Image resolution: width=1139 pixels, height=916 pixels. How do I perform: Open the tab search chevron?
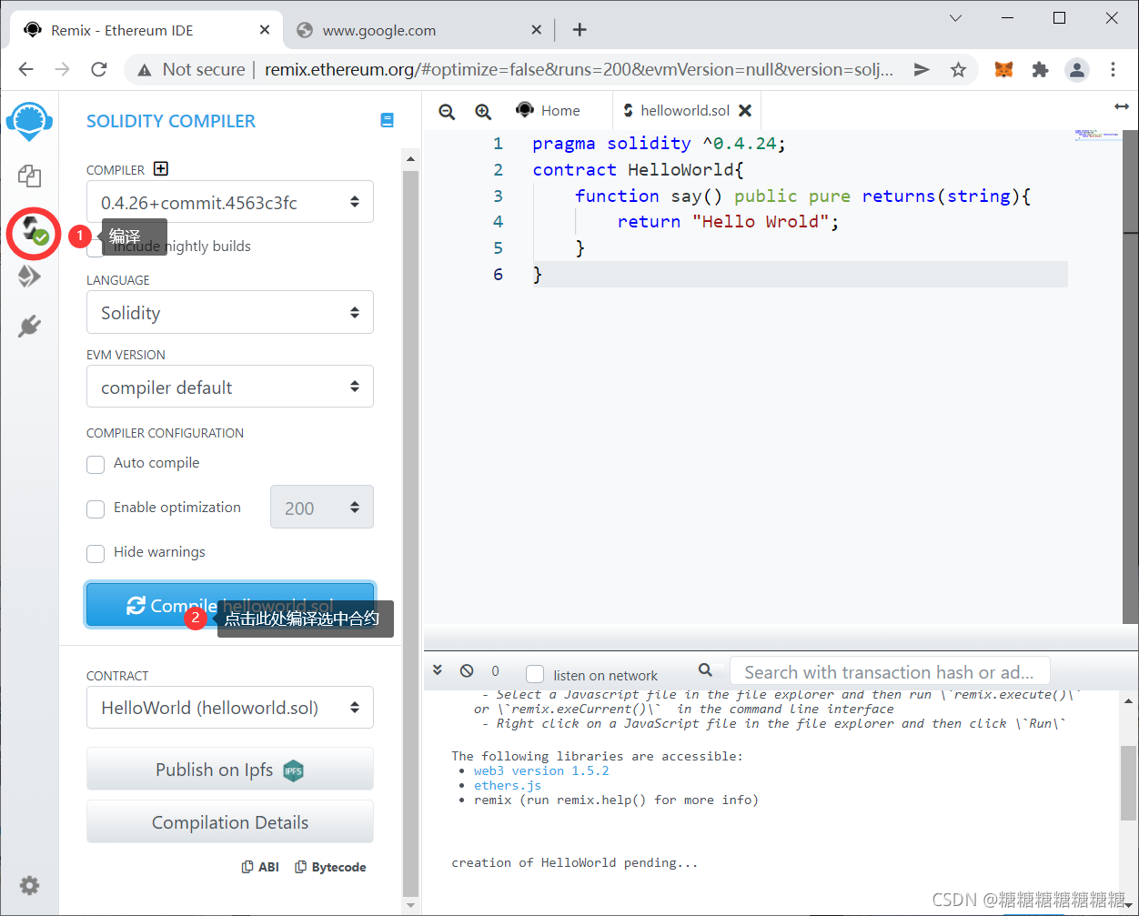[x=955, y=17]
